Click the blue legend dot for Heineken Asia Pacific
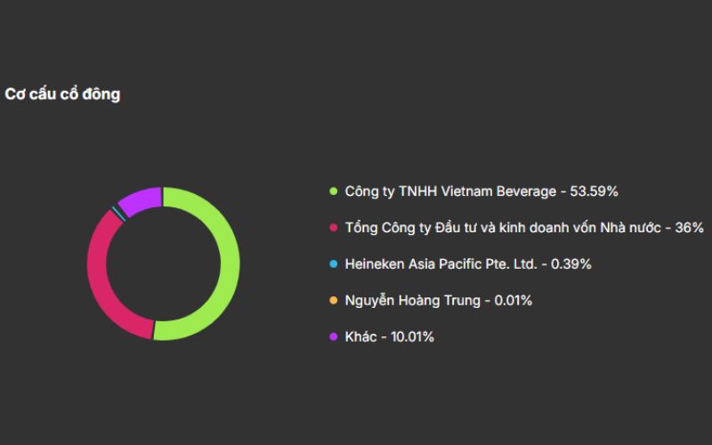 tap(334, 264)
